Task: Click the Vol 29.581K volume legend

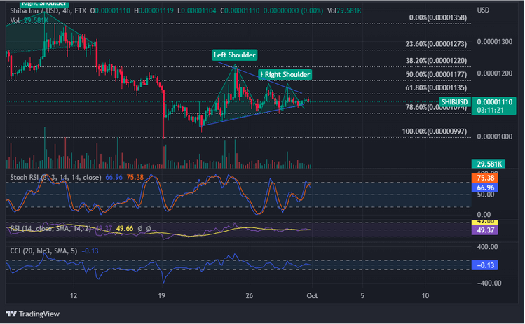Action: (29, 20)
